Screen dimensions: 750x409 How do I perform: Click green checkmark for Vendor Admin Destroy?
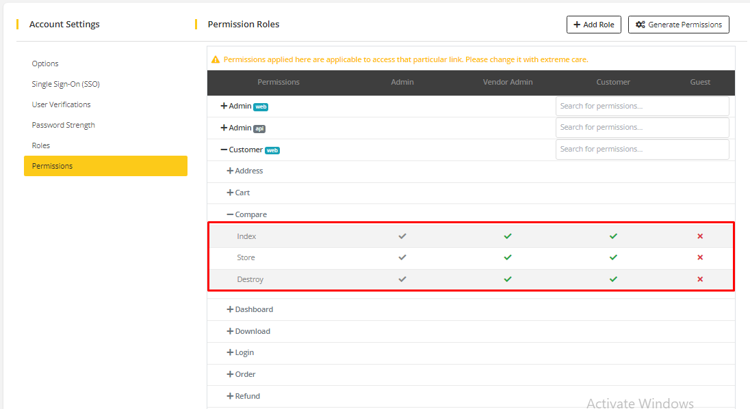(x=508, y=279)
